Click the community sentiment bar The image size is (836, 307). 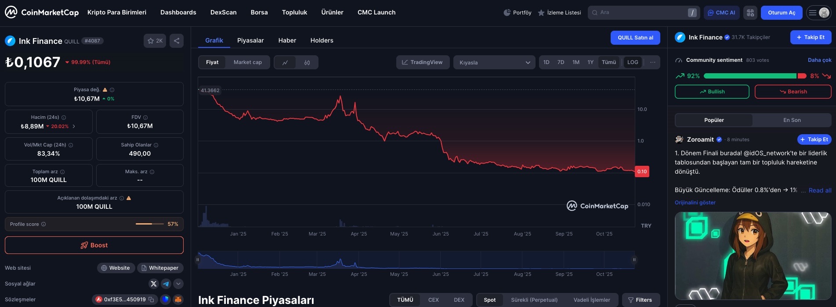click(x=755, y=76)
